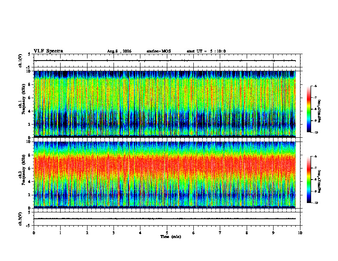Click time axis tick label "3"
This screenshot has width=338, height=261.
click(x=114, y=233)
